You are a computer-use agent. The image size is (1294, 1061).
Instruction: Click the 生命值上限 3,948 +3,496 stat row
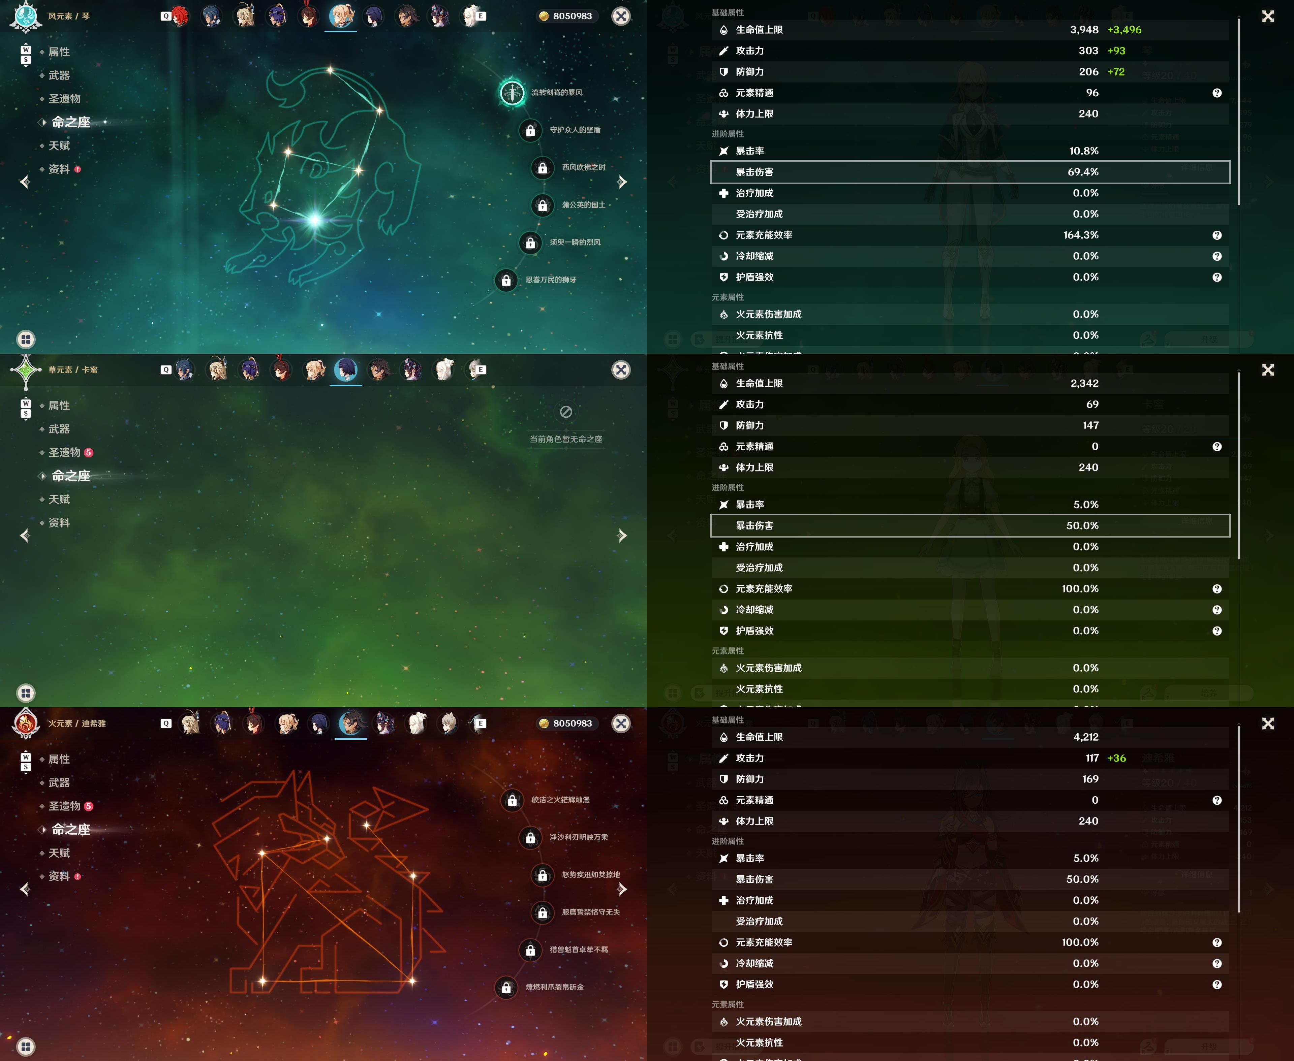coord(970,29)
